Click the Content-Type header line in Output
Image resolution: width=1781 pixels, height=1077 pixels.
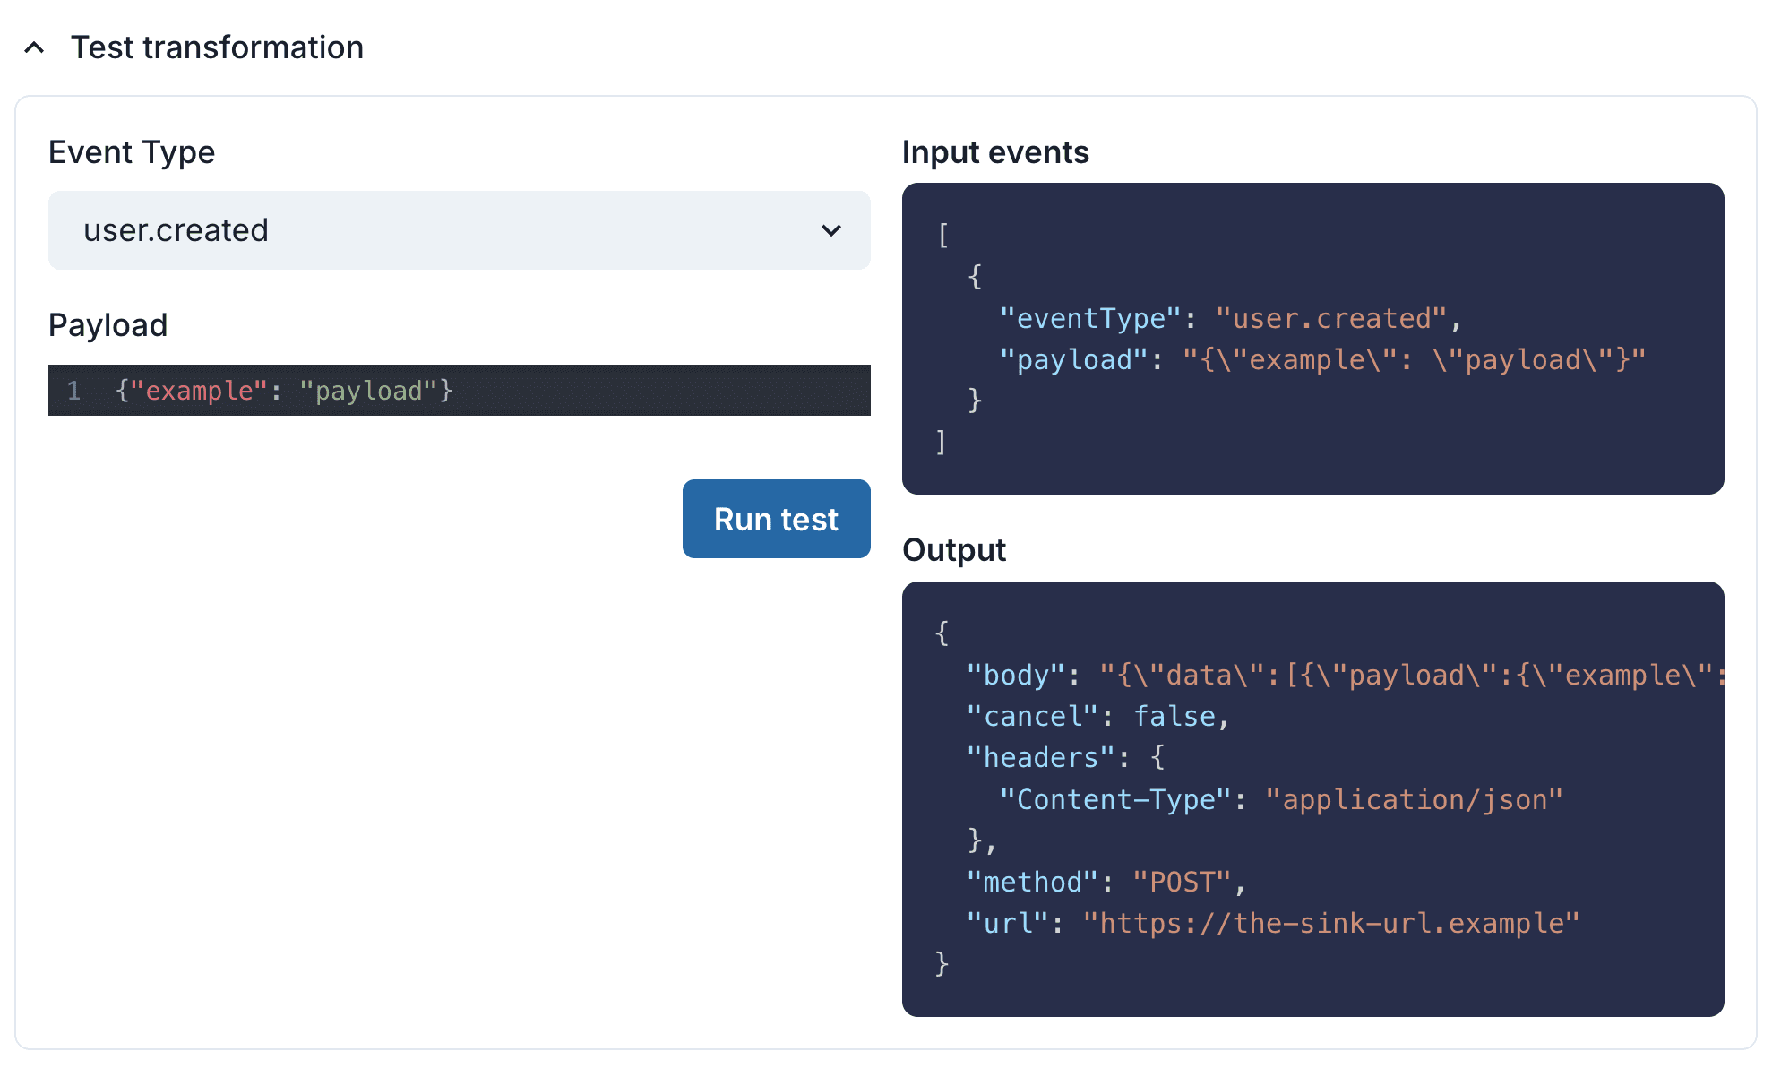[1281, 799]
